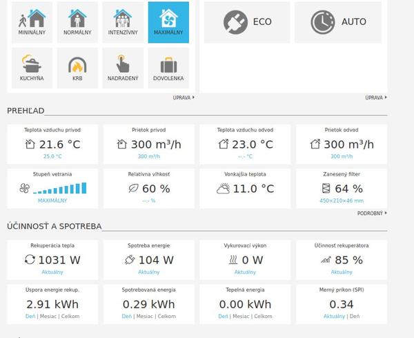Image resolution: width=414 pixels, height=338 pixels.
Task: Select the Normálny ventilation mode icon
Action: pyautogui.click(x=77, y=21)
